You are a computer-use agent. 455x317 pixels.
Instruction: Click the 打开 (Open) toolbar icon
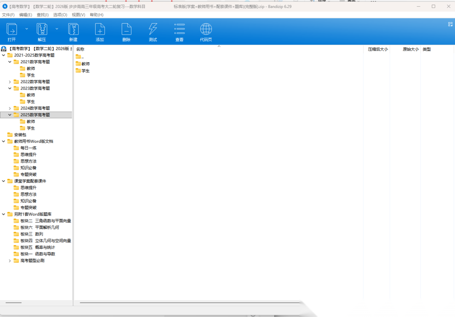coord(12,29)
